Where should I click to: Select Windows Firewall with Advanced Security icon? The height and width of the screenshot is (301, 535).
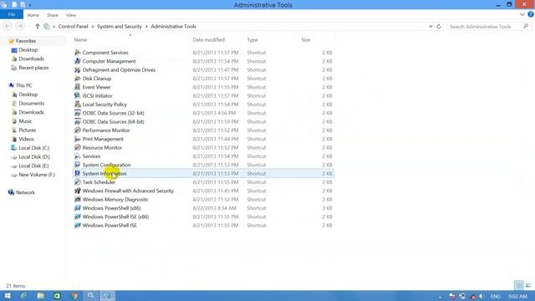78,191
